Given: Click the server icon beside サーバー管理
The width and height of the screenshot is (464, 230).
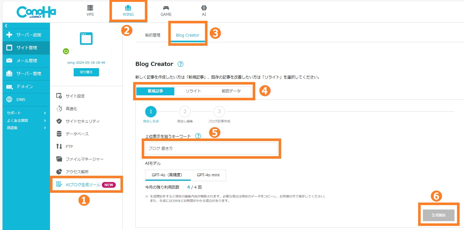Looking at the screenshot, I should tap(9, 74).
